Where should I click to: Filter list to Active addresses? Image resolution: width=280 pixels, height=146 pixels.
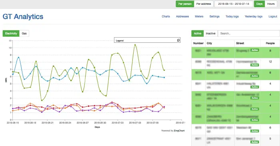pos(198,33)
